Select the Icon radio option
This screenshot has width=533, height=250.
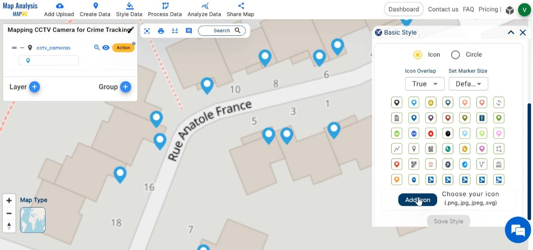coord(418,55)
